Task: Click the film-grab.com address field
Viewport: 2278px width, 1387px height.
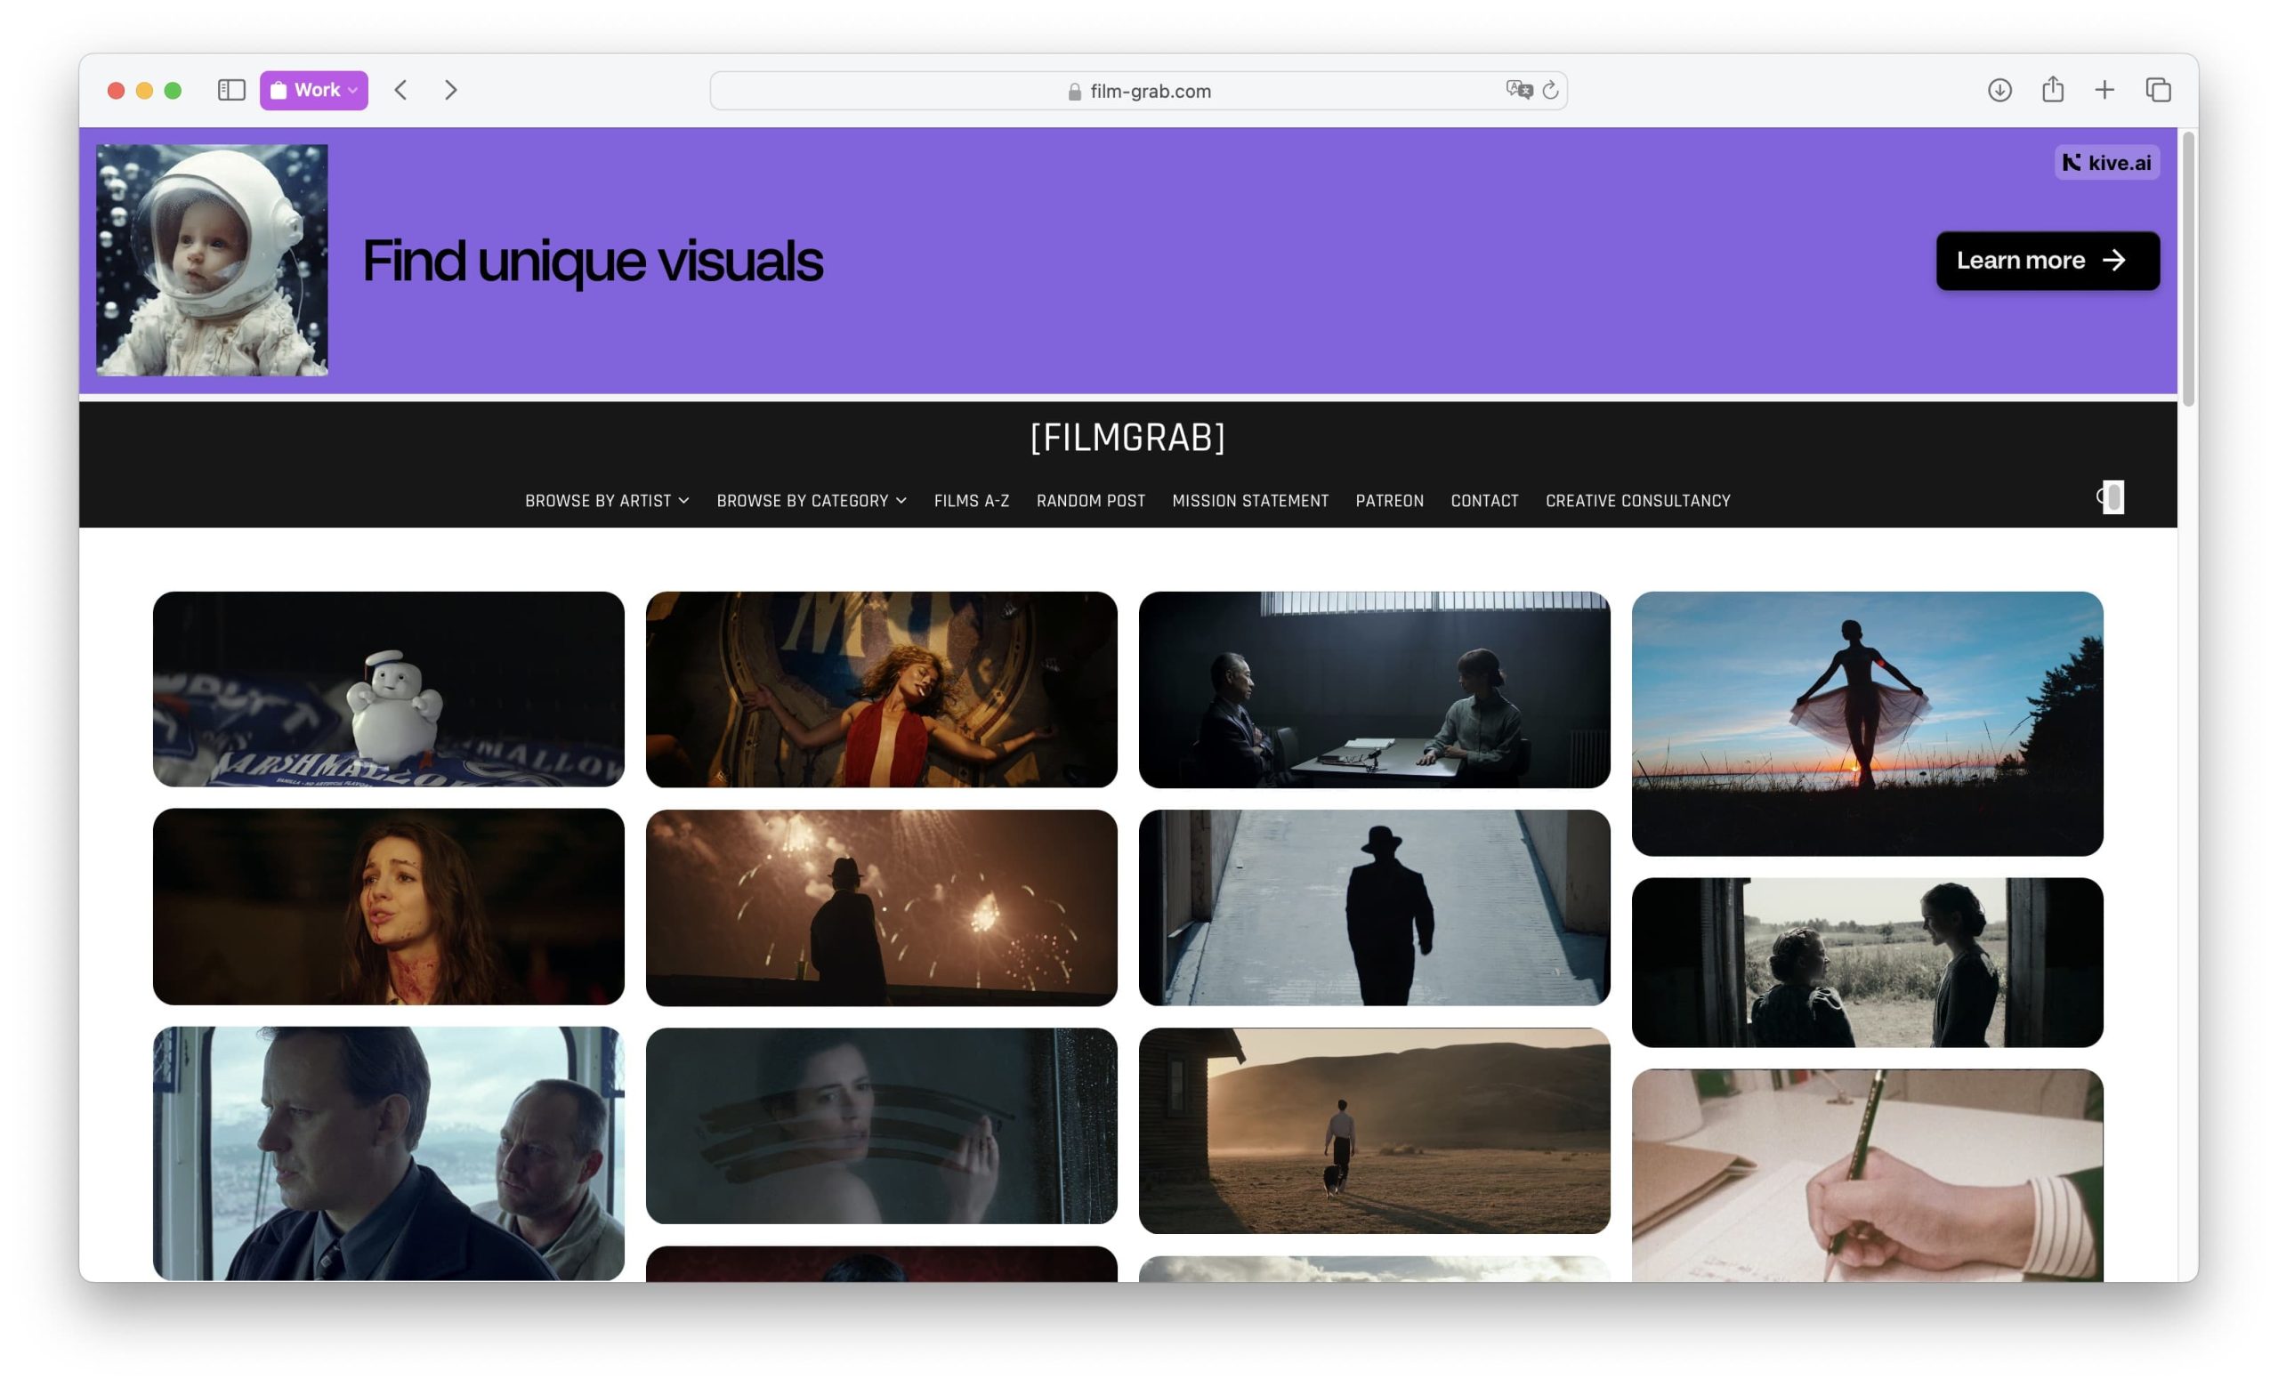Action: pos(1139,91)
